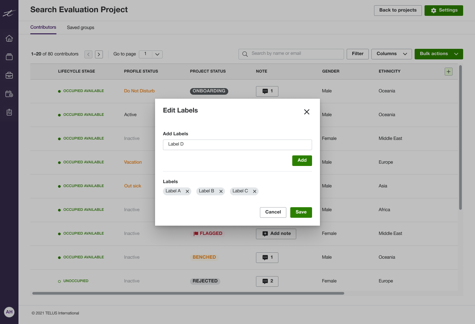Open the Go to page selector
This screenshot has height=324, width=475.
coord(150,54)
